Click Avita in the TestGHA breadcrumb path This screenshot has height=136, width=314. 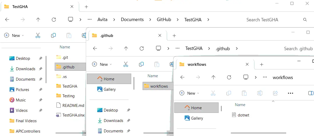[102, 20]
